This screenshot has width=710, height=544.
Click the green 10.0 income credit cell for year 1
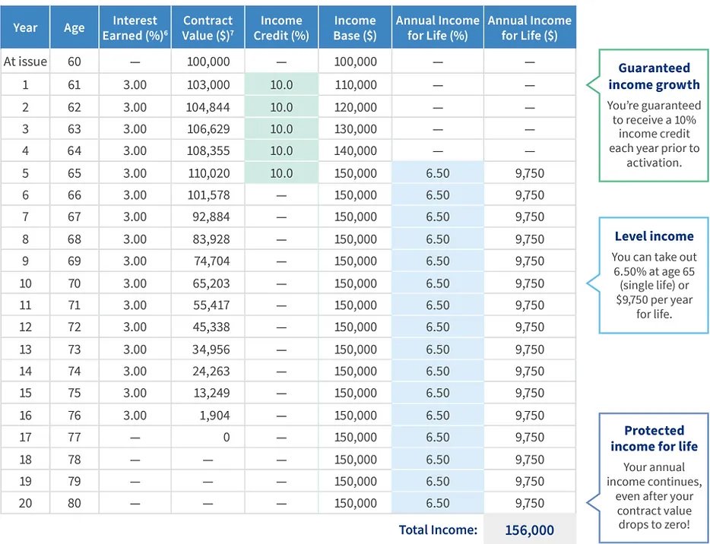tap(281, 85)
